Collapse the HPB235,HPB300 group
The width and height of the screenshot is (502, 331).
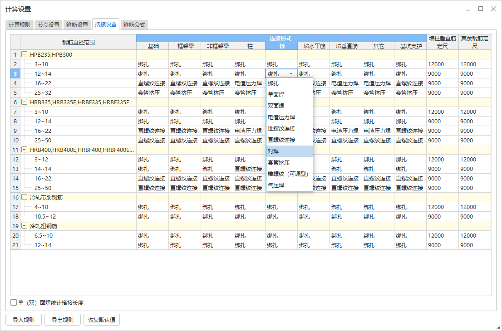tap(25, 54)
